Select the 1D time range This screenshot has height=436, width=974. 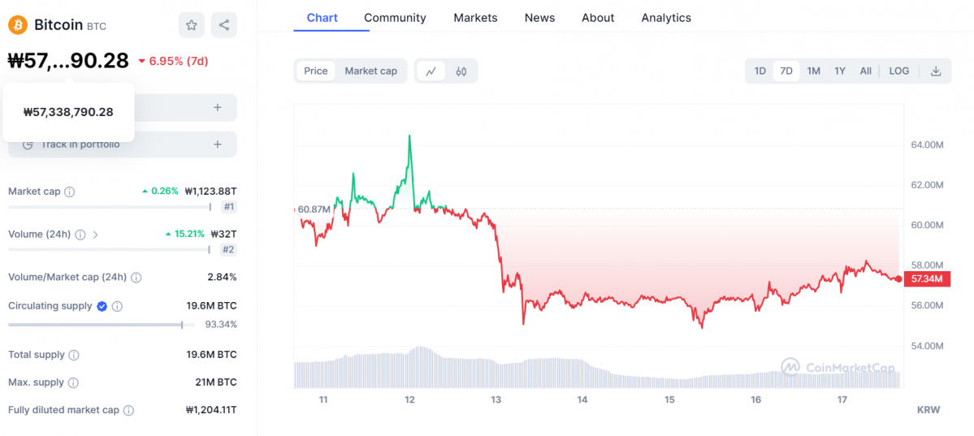pyautogui.click(x=760, y=71)
